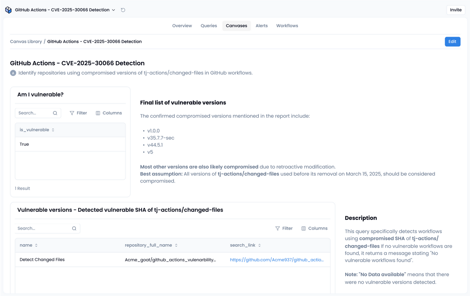This screenshot has width=470, height=296.
Task: Open the Alerts tab
Action: [x=262, y=26]
